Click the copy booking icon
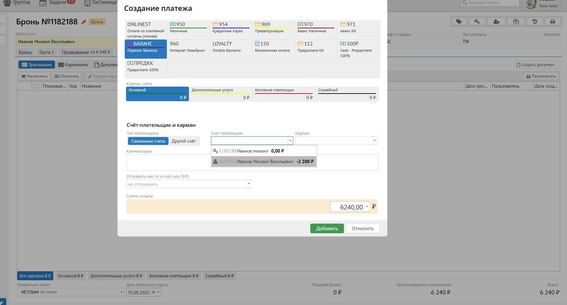 coord(516,22)
